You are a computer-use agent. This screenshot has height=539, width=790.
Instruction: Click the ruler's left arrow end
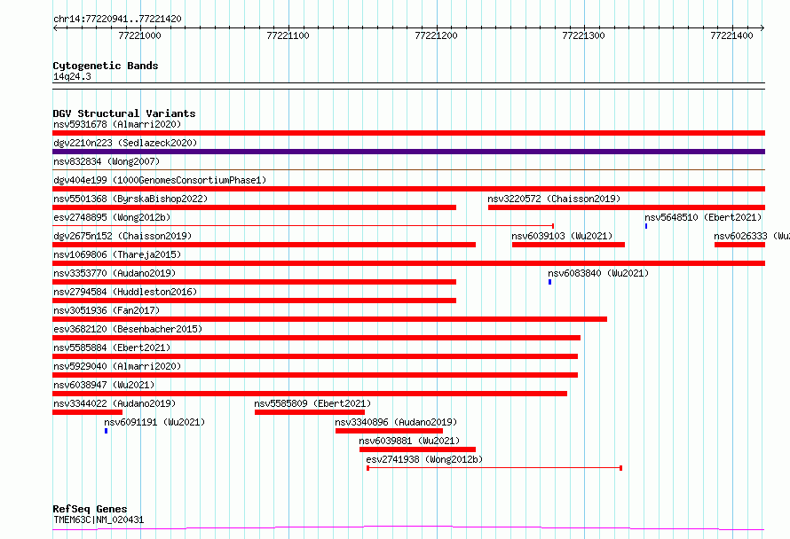click(55, 27)
